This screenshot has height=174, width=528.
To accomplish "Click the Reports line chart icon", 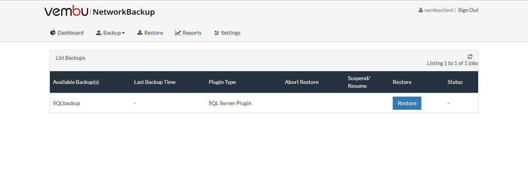I will click(178, 33).
